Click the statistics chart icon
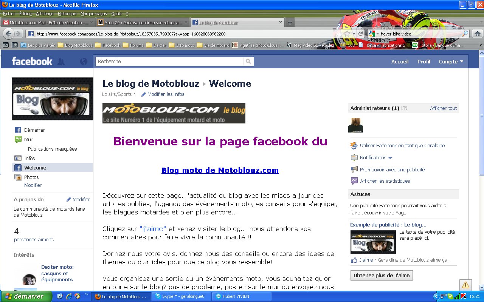Screen dimensions: 484x302 coord(354,181)
